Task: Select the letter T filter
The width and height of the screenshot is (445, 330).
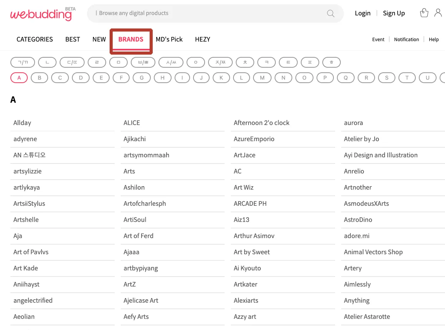Action: click(x=407, y=78)
